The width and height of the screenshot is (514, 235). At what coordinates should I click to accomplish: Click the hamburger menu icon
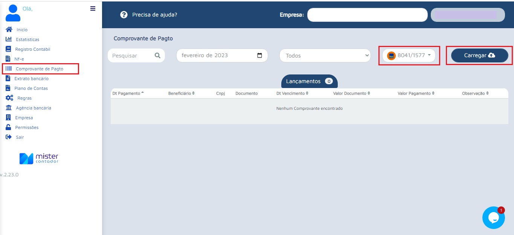(x=93, y=8)
